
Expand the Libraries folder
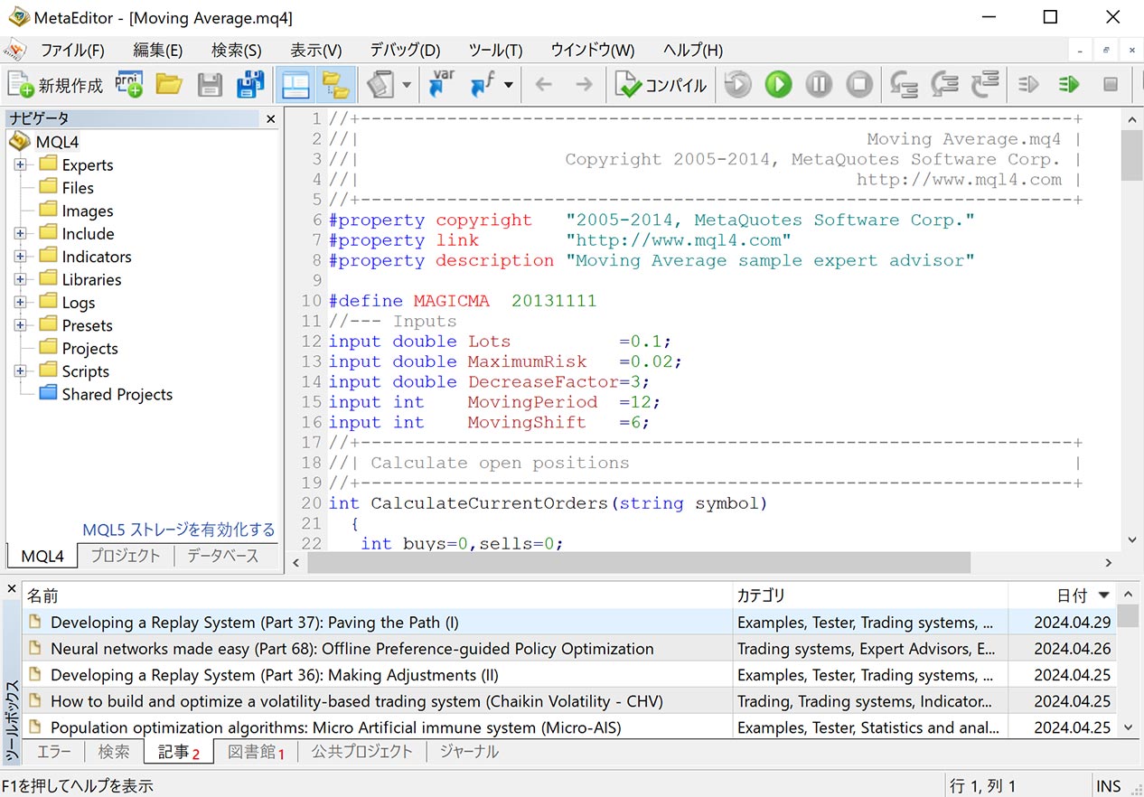coord(20,279)
